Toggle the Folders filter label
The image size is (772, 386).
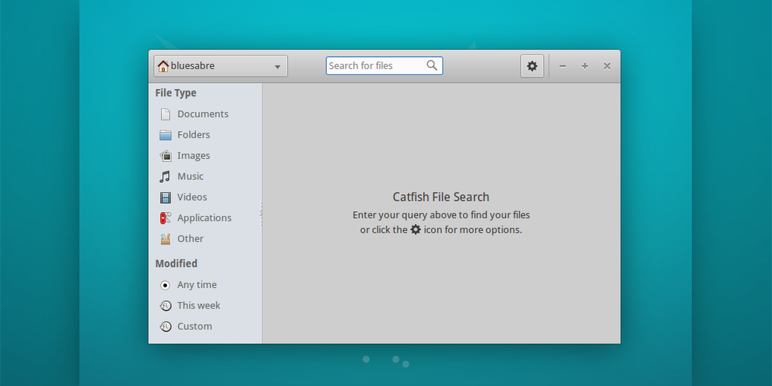pyautogui.click(x=193, y=135)
